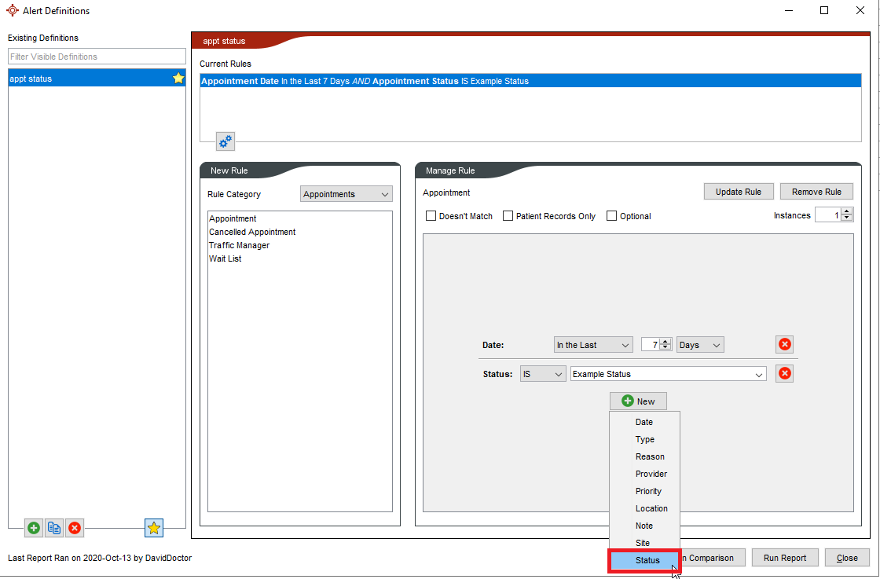Toggle the Optional checkbox
The width and height of the screenshot is (880, 579).
click(x=611, y=216)
